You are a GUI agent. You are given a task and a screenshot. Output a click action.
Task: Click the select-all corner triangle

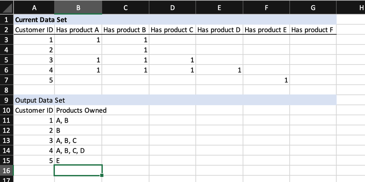[x=7, y=7]
